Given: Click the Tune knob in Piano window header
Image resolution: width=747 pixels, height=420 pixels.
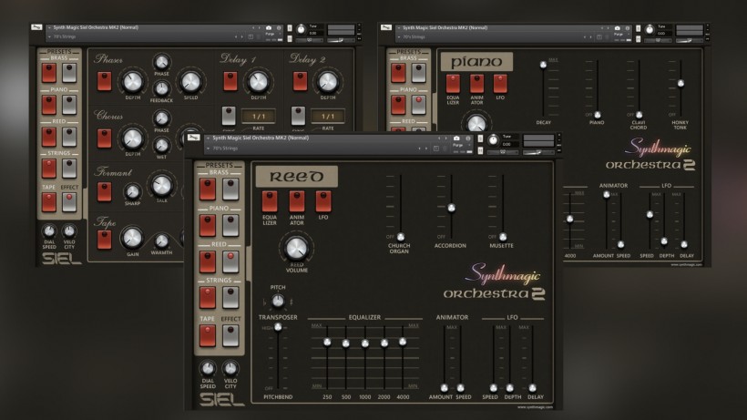Looking at the screenshot, I should coord(650,29).
